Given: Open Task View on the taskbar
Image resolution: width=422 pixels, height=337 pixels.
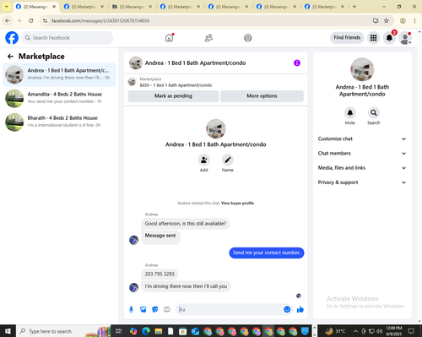Looking at the screenshot, I should (119, 331).
